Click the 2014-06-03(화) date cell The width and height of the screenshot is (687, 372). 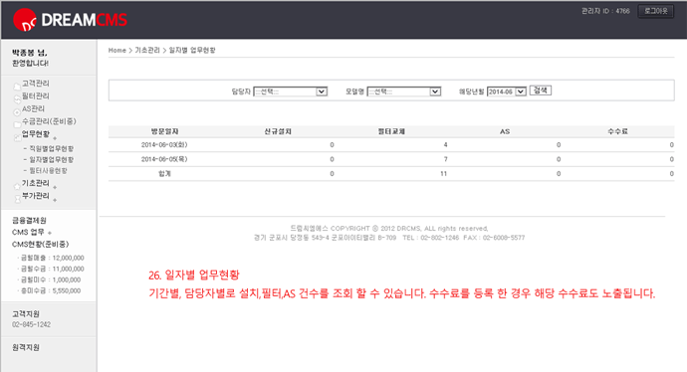pos(164,145)
